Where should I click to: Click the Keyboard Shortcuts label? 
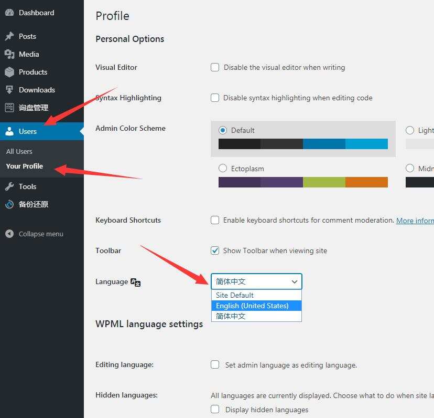pos(128,220)
